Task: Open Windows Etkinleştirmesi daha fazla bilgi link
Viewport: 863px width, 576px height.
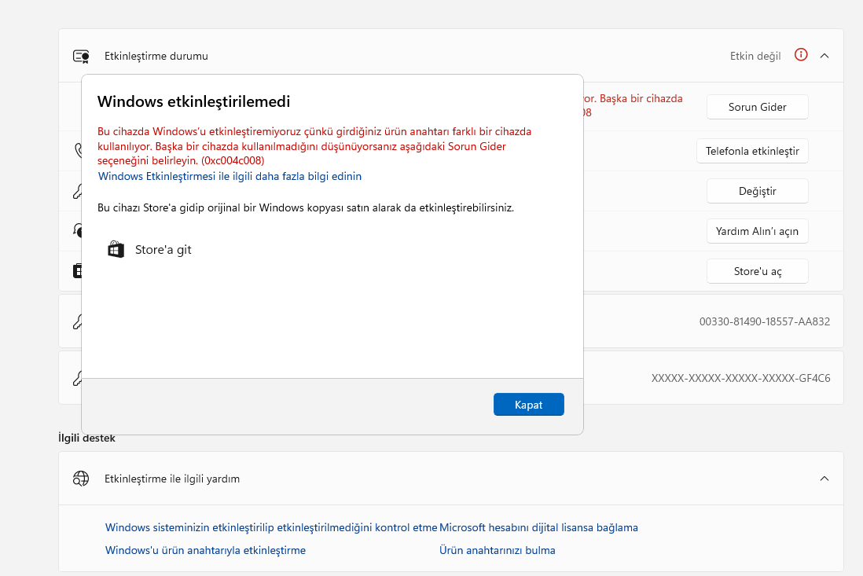Action: (x=230, y=176)
